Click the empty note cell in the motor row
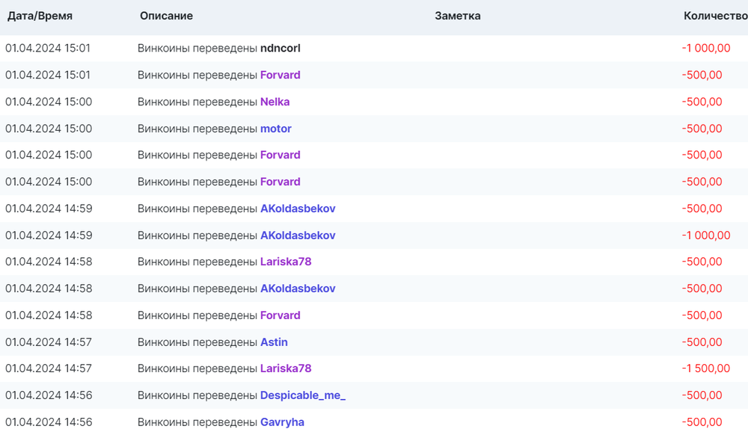748x435 pixels. tap(457, 129)
